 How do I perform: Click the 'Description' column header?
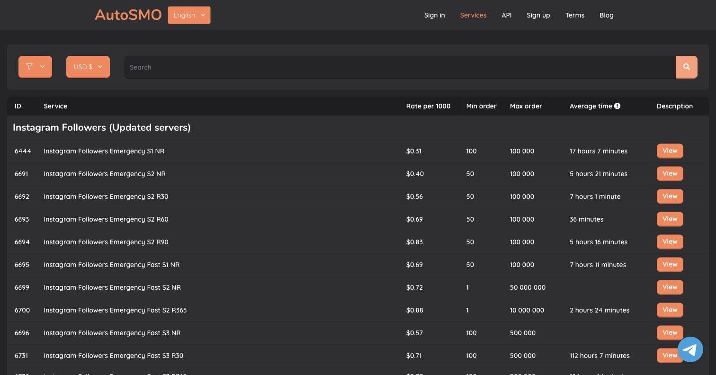(675, 106)
